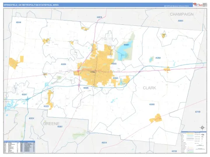Click ZIP code label 45341

24,94
